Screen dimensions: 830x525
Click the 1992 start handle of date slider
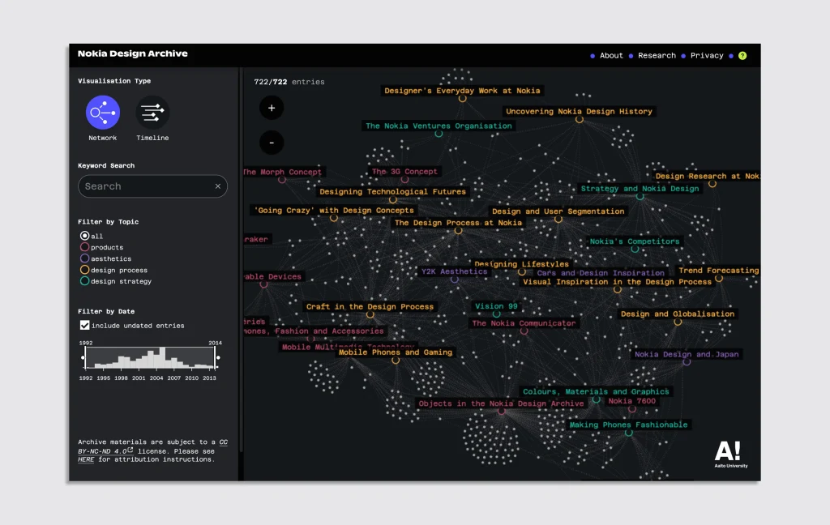(82, 357)
